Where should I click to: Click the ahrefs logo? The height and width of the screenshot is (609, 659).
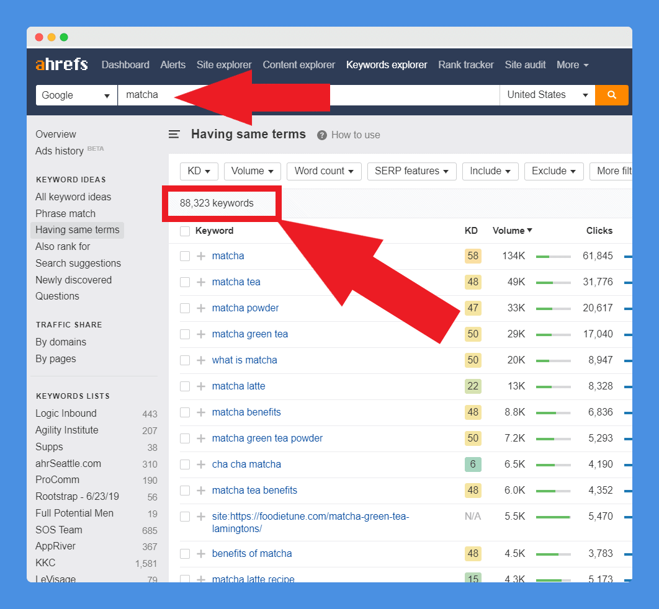click(x=61, y=64)
